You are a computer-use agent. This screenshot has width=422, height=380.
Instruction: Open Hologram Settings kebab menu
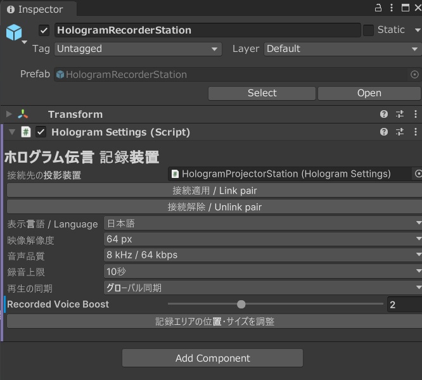coord(416,132)
